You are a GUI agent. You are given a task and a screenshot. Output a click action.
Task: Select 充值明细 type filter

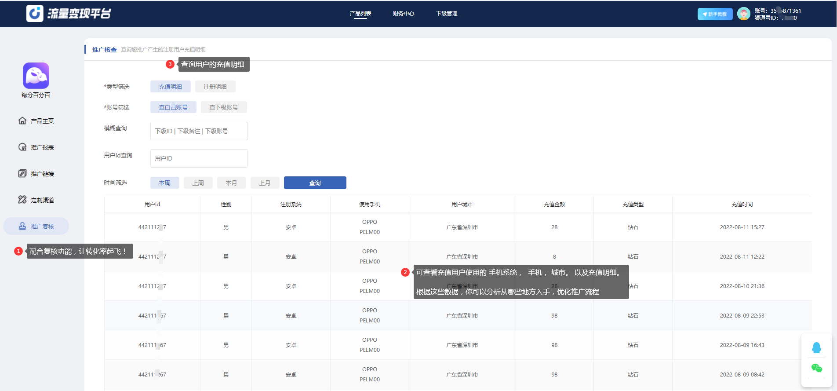pyautogui.click(x=171, y=87)
